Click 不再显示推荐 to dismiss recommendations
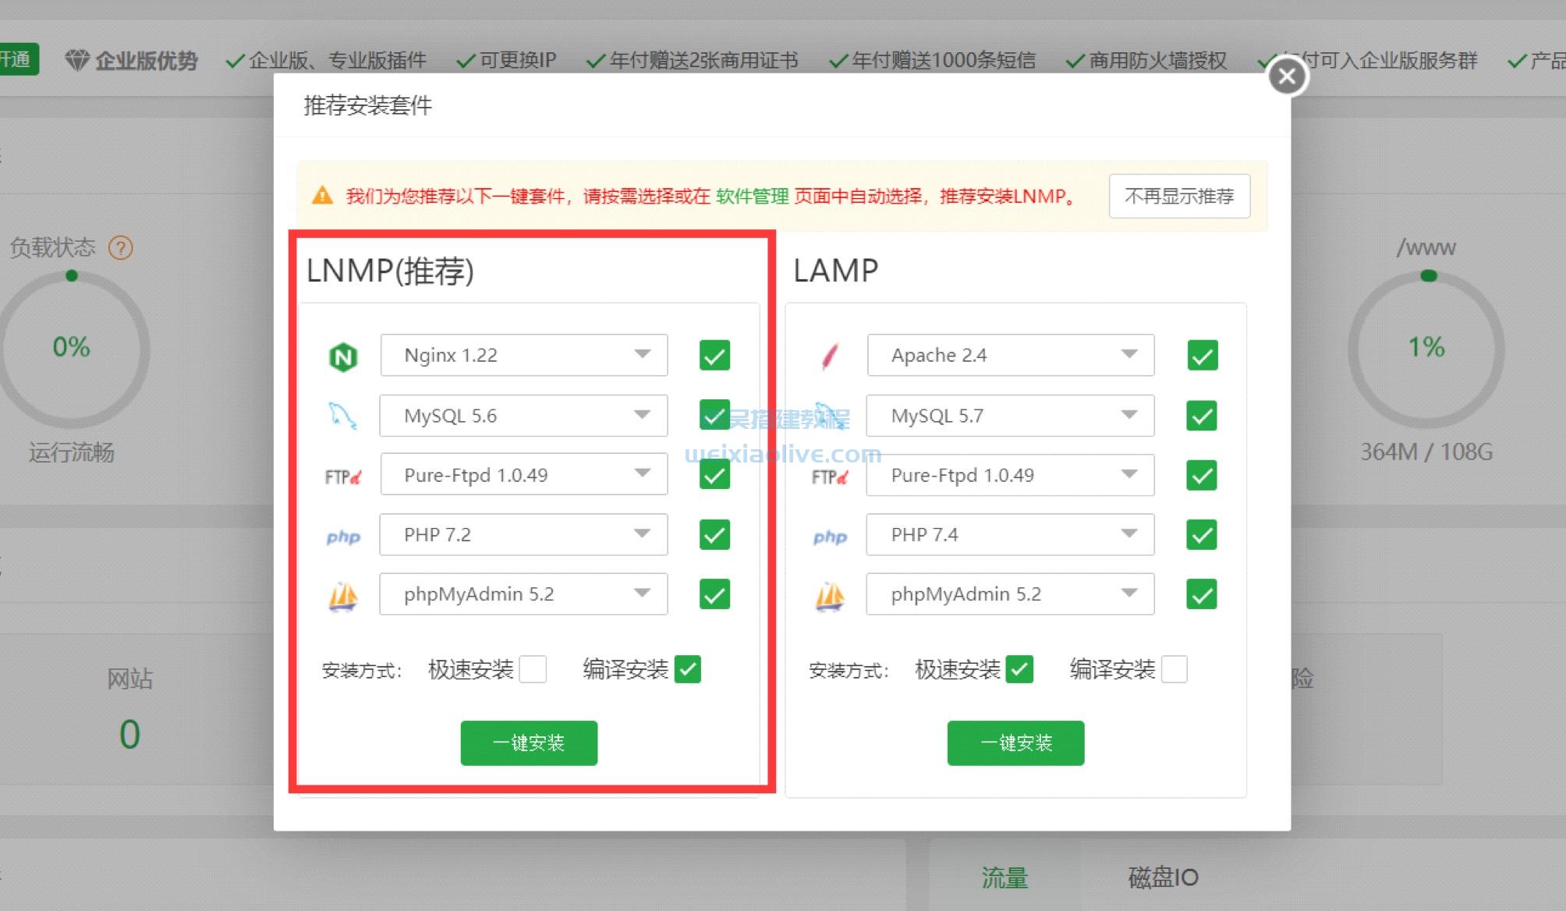 click(1179, 197)
